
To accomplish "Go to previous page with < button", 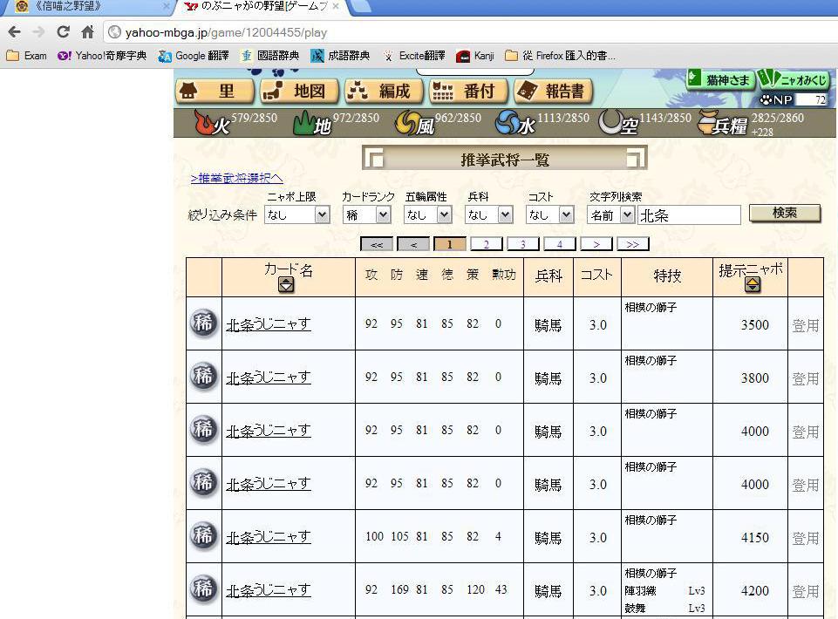I will click(413, 244).
